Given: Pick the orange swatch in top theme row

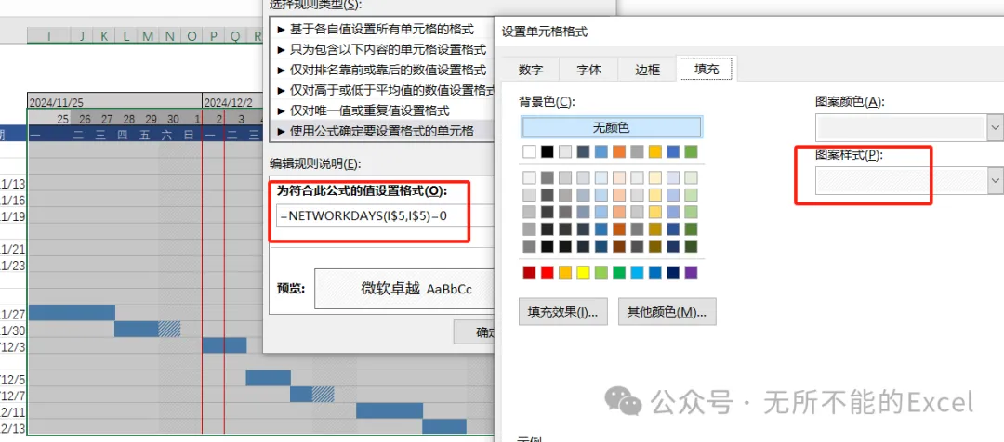Looking at the screenshot, I should coord(618,151).
